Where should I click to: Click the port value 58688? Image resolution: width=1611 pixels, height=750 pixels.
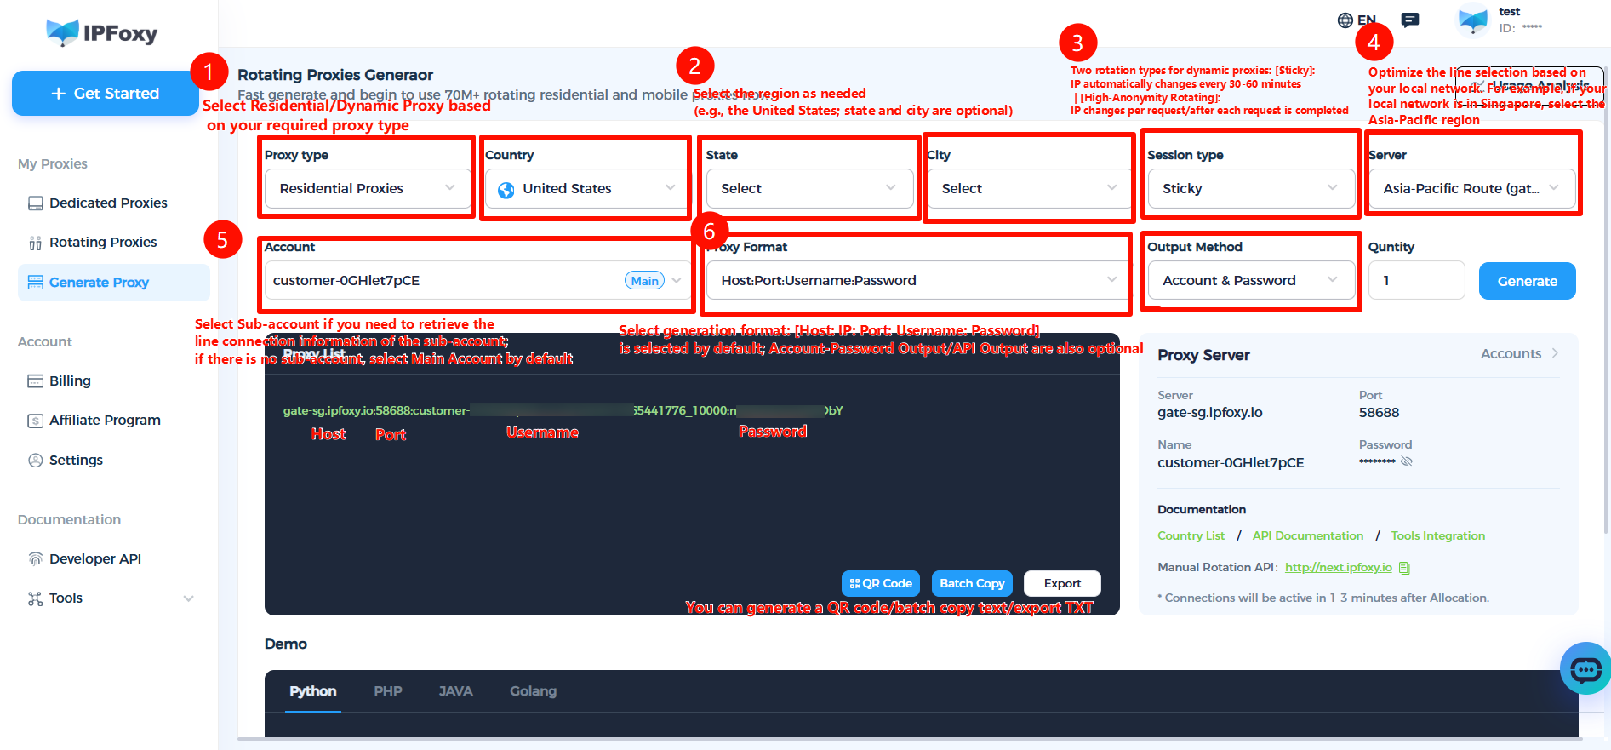(x=1379, y=413)
